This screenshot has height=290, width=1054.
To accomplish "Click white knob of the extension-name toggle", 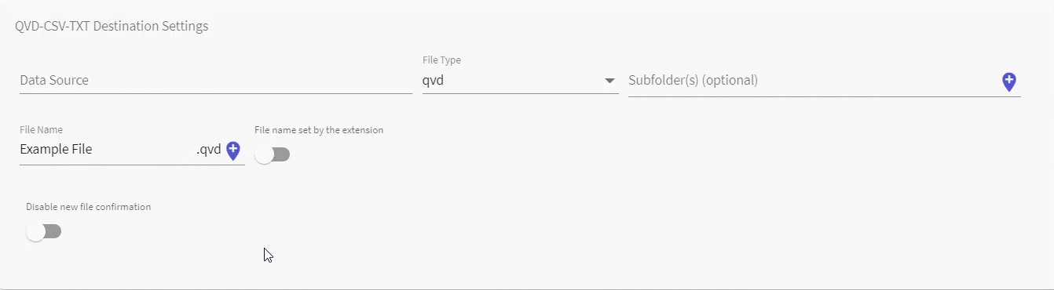I will pos(264,154).
